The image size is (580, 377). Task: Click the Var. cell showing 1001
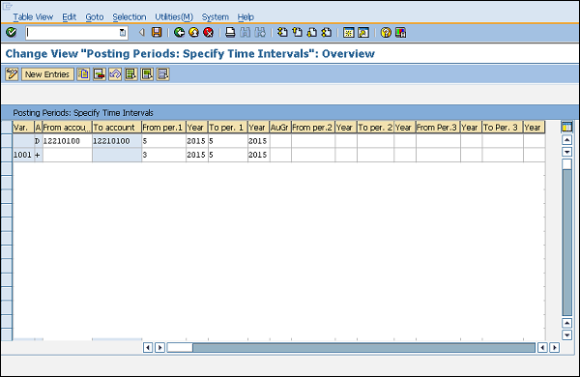[x=23, y=155]
